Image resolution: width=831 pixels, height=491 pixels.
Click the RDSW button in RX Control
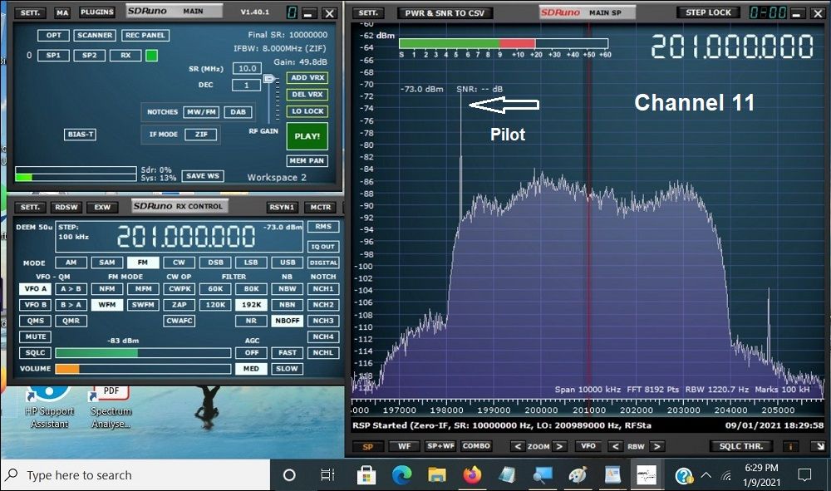(x=66, y=207)
